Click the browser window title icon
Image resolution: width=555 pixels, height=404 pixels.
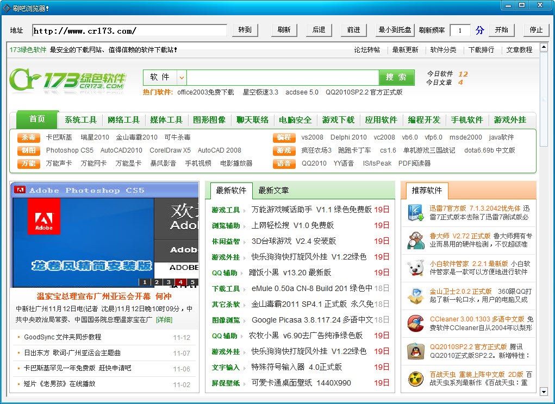click(x=7, y=8)
